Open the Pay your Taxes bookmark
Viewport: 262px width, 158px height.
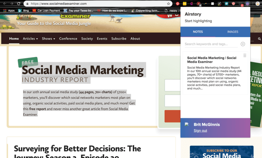tap(78, 10)
